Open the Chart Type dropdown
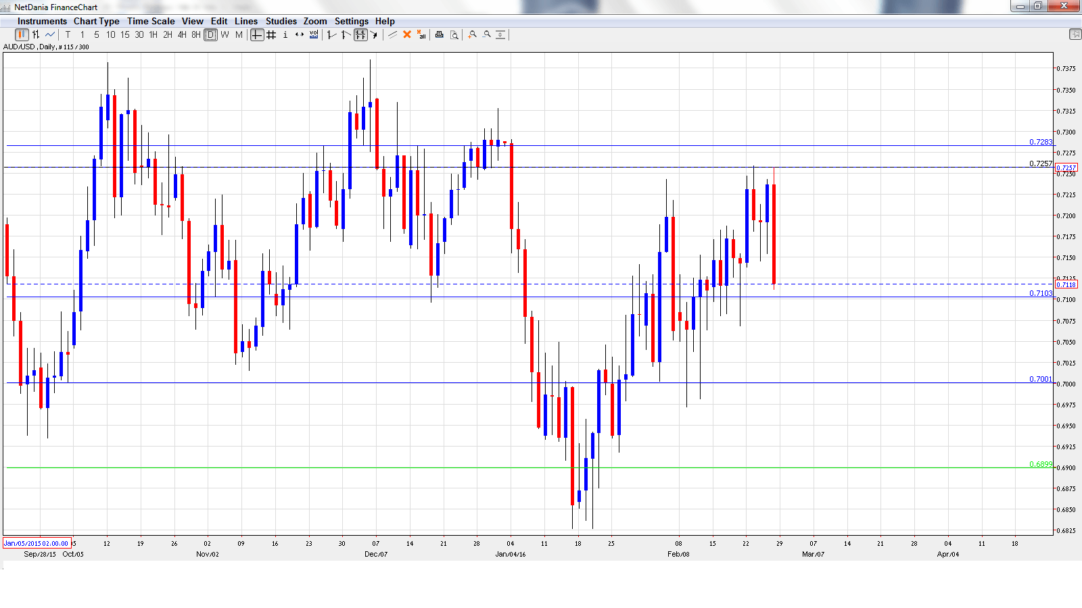The width and height of the screenshot is (1082, 608). [97, 21]
